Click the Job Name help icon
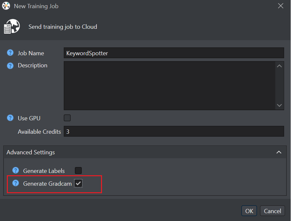This screenshot has width=291, height=221. pyautogui.click(x=10, y=53)
